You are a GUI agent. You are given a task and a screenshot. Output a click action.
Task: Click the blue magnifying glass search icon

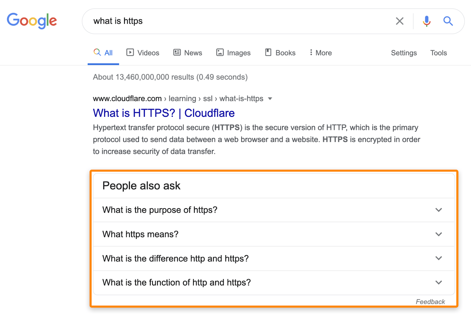tap(448, 21)
